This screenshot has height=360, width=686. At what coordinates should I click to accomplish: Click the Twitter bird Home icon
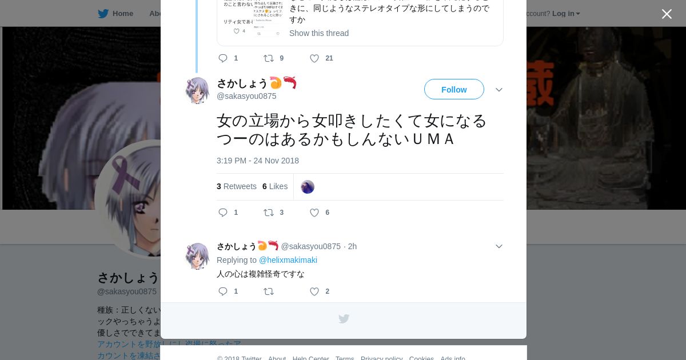point(103,14)
